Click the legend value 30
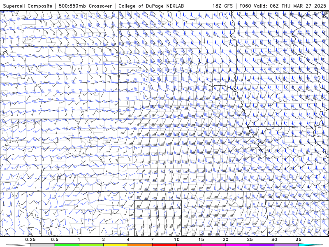The height and width of the screenshot is (247, 329). click(x=274, y=240)
